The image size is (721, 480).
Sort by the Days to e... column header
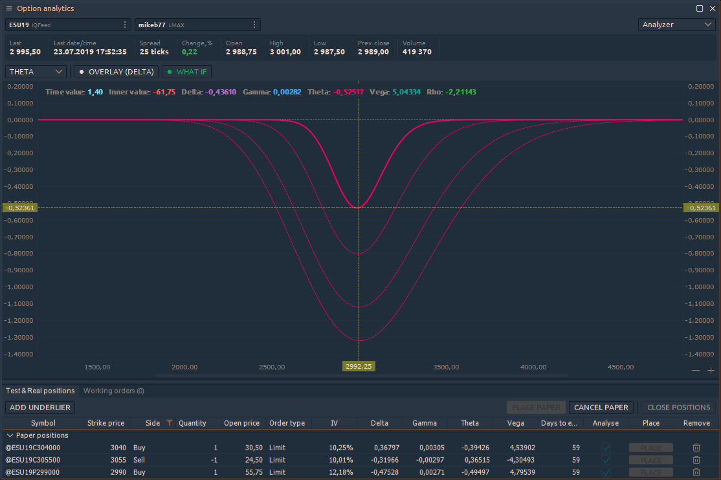pos(559,423)
